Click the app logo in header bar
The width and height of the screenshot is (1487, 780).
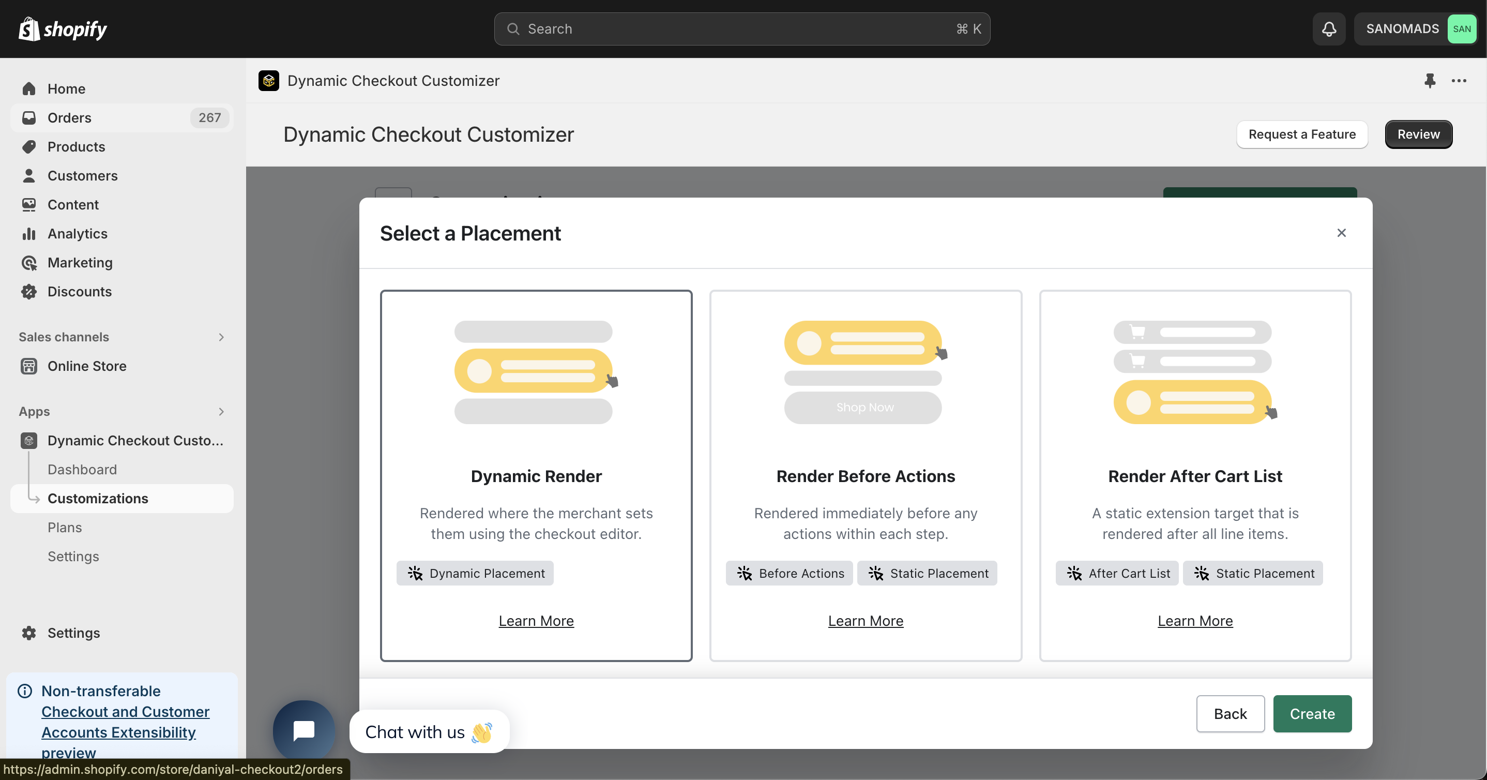(x=268, y=81)
